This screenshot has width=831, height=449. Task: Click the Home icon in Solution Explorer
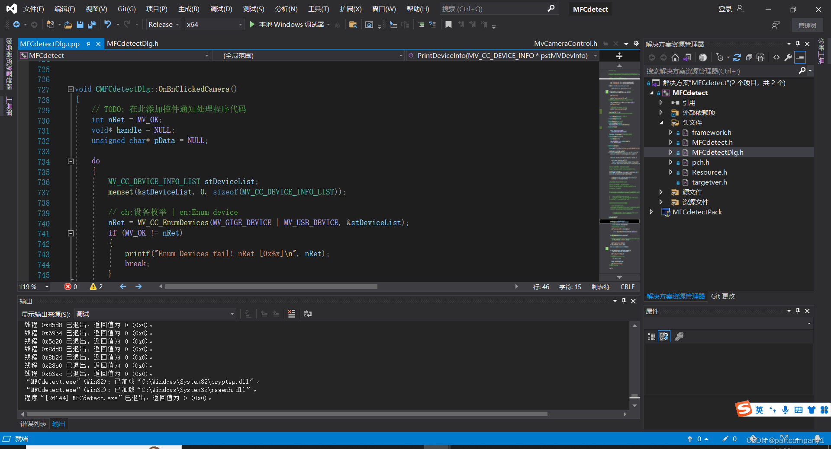click(x=675, y=57)
